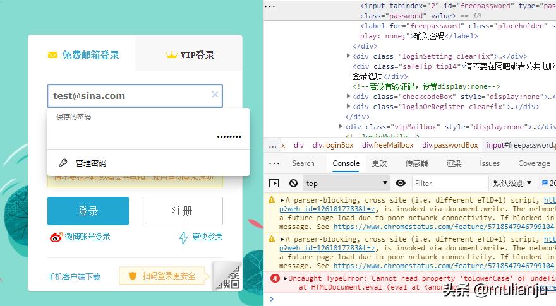Screen dimensions: 556x306
Task: Switch to 免费邮箱登录 tab
Action: tap(82, 55)
